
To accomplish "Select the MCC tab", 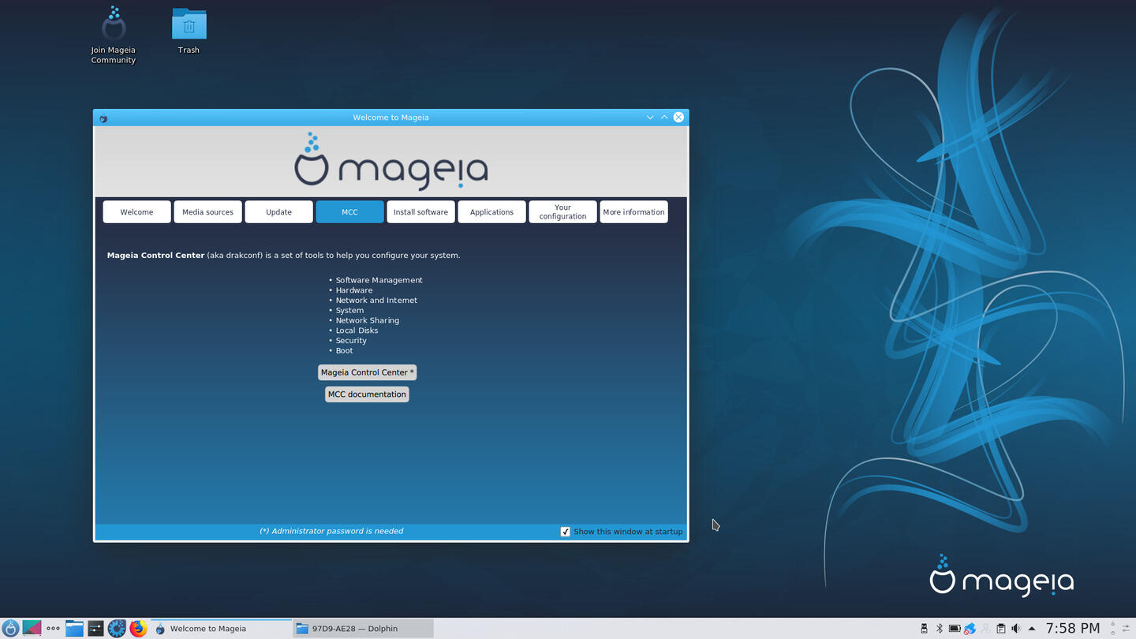I will pyautogui.click(x=349, y=211).
